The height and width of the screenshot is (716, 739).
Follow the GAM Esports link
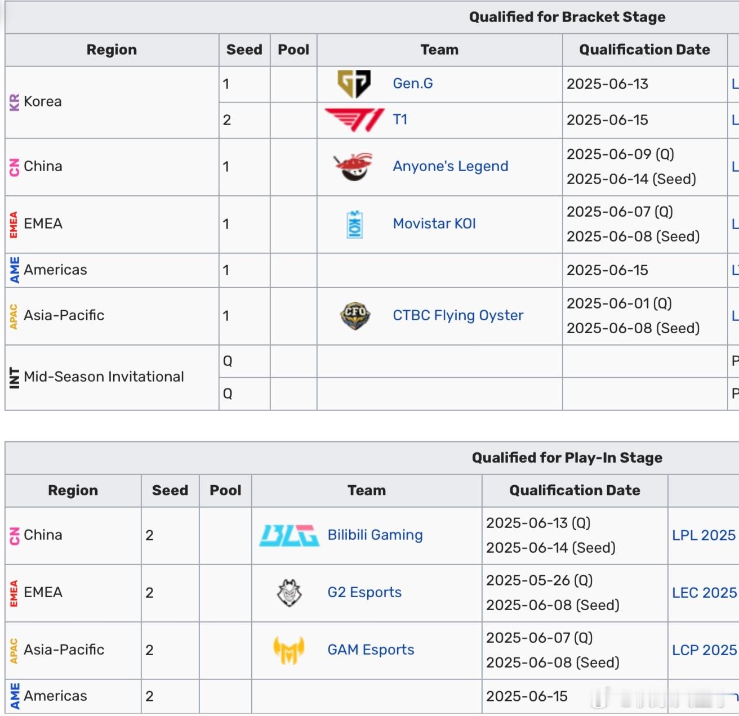click(371, 650)
